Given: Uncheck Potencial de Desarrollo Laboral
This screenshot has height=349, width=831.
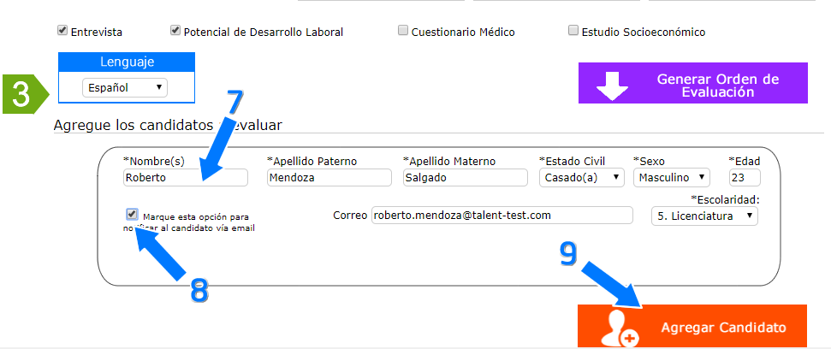Looking at the screenshot, I should [x=176, y=31].
